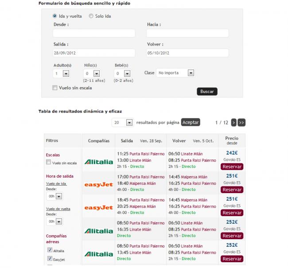Uncheck the Easyjet airline filter
The height and width of the screenshot is (268, 288).
49,260
